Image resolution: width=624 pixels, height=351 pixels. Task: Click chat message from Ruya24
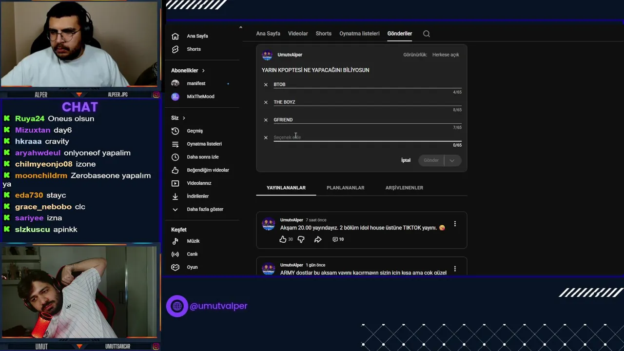click(x=55, y=118)
